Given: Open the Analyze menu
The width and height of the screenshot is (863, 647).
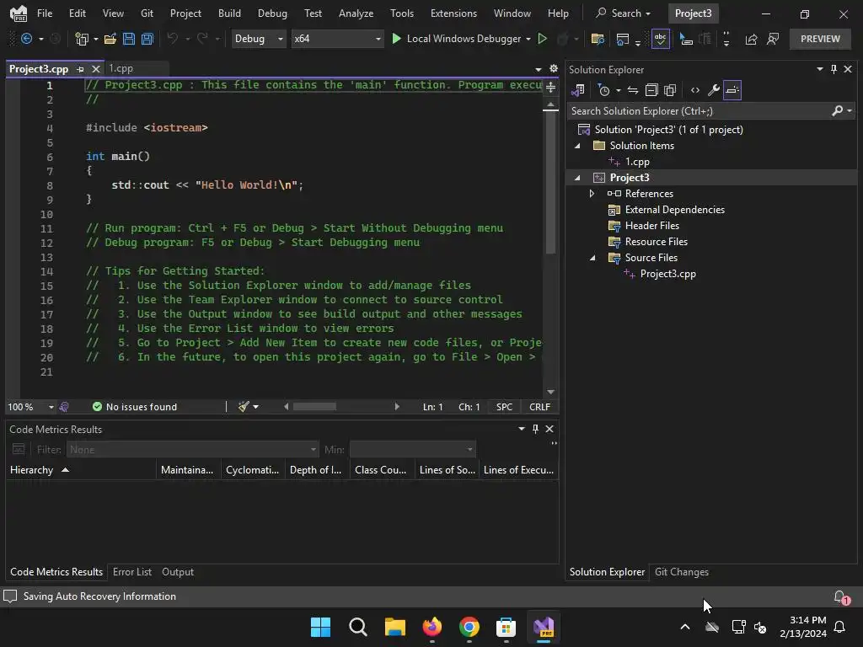Looking at the screenshot, I should (356, 13).
